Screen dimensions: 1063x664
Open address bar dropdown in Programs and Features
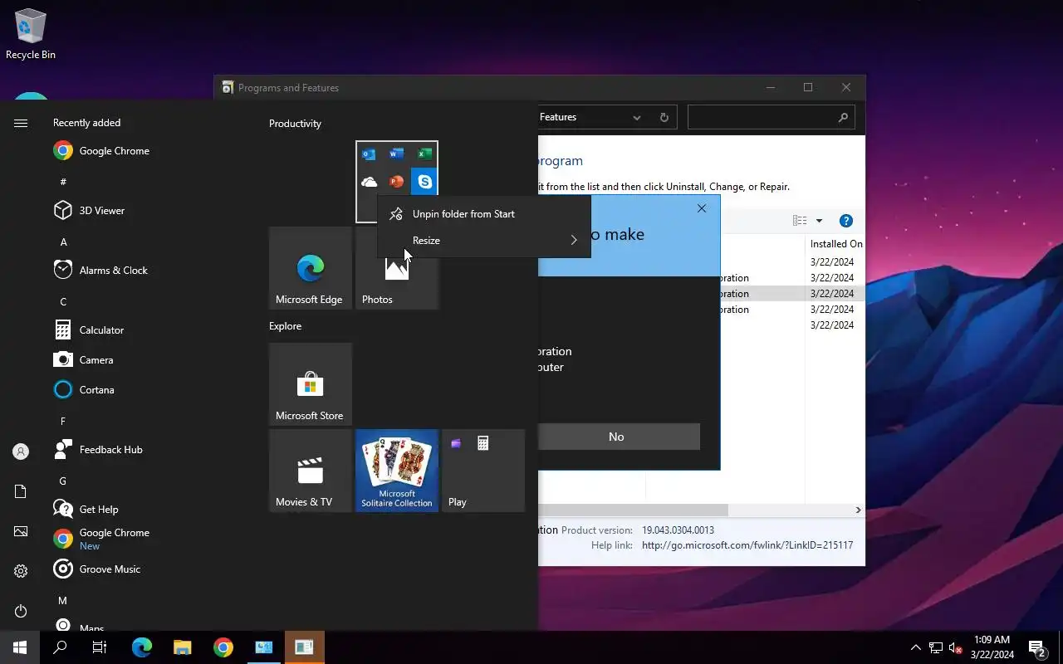637,118
